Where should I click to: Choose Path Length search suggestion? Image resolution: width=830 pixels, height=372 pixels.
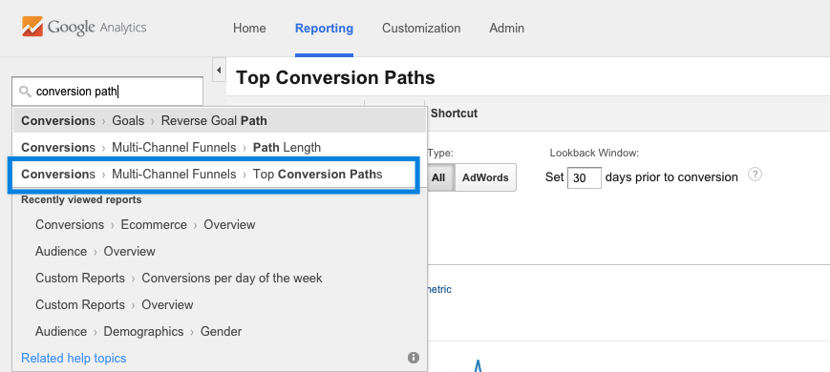(219, 147)
